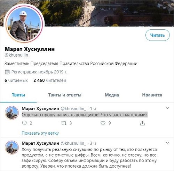Like the first tweet with 9 likes

coord(103,123)
